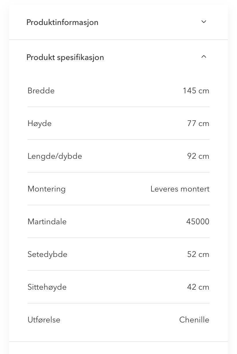
Task: Click the Leveres montert text
Action: point(180,189)
